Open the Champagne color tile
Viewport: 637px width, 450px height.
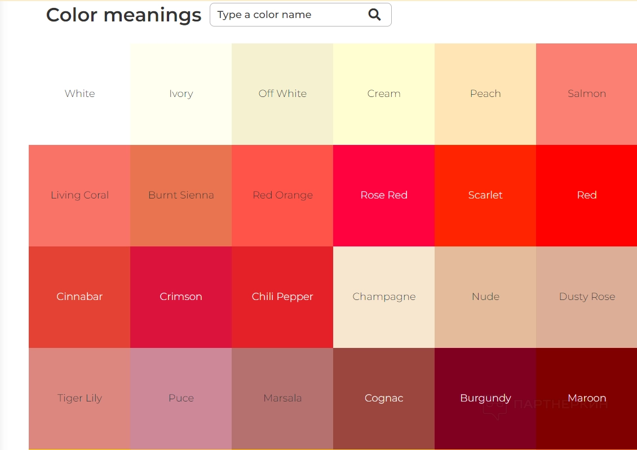tap(384, 297)
